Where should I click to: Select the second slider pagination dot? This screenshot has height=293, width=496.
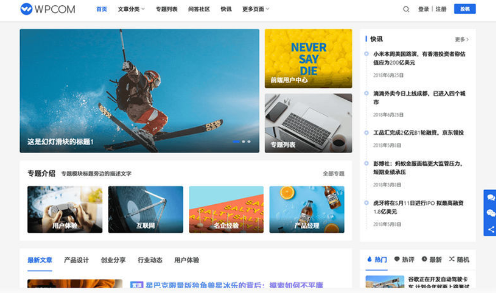pos(243,142)
